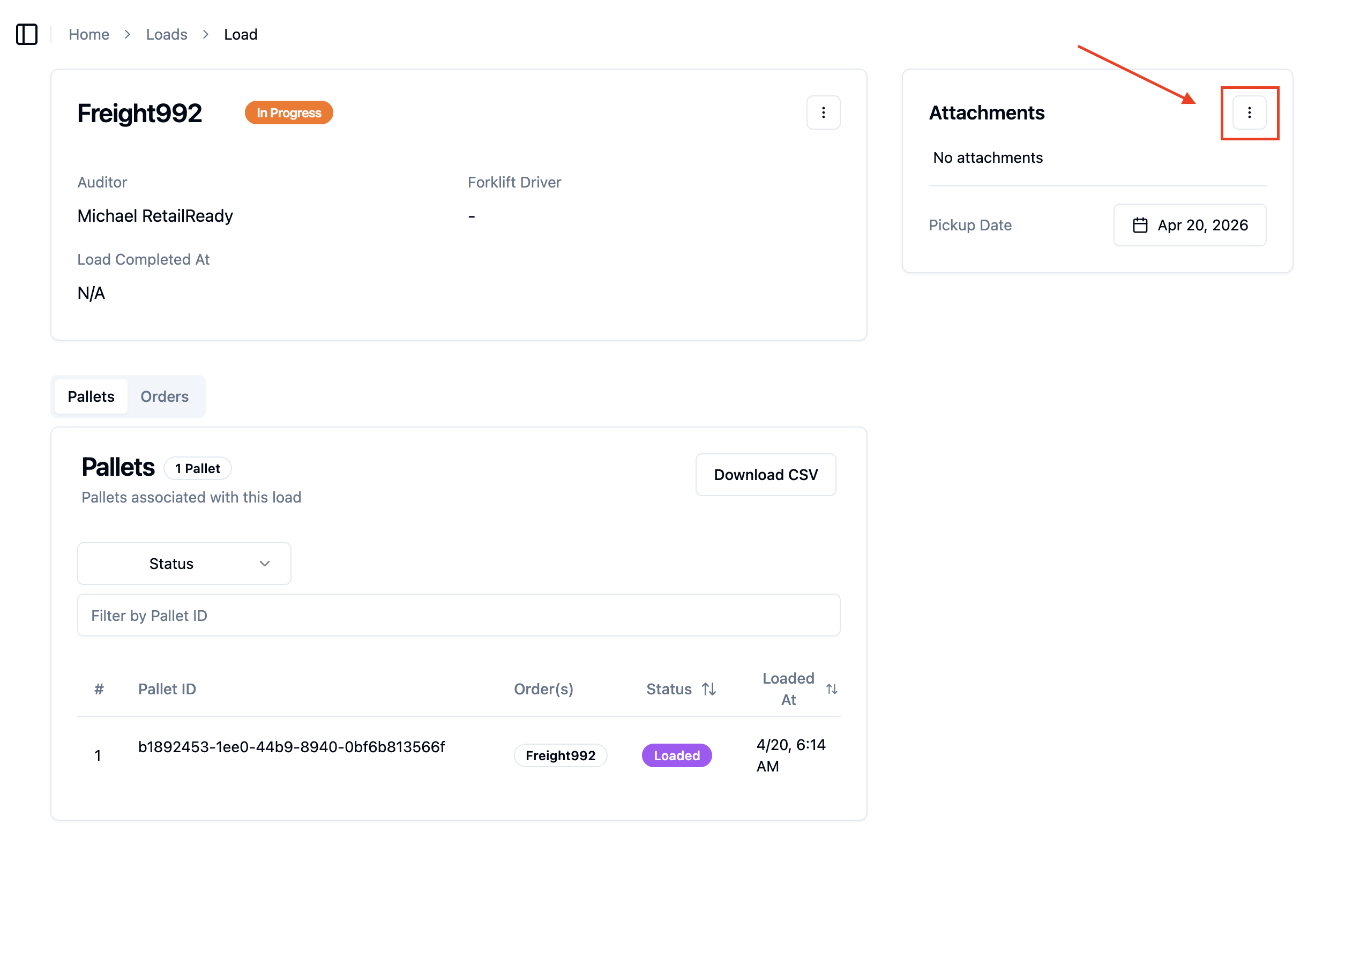Open the Freight992 load options menu
Viewport: 1345px width, 974px height.
pyautogui.click(x=823, y=113)
